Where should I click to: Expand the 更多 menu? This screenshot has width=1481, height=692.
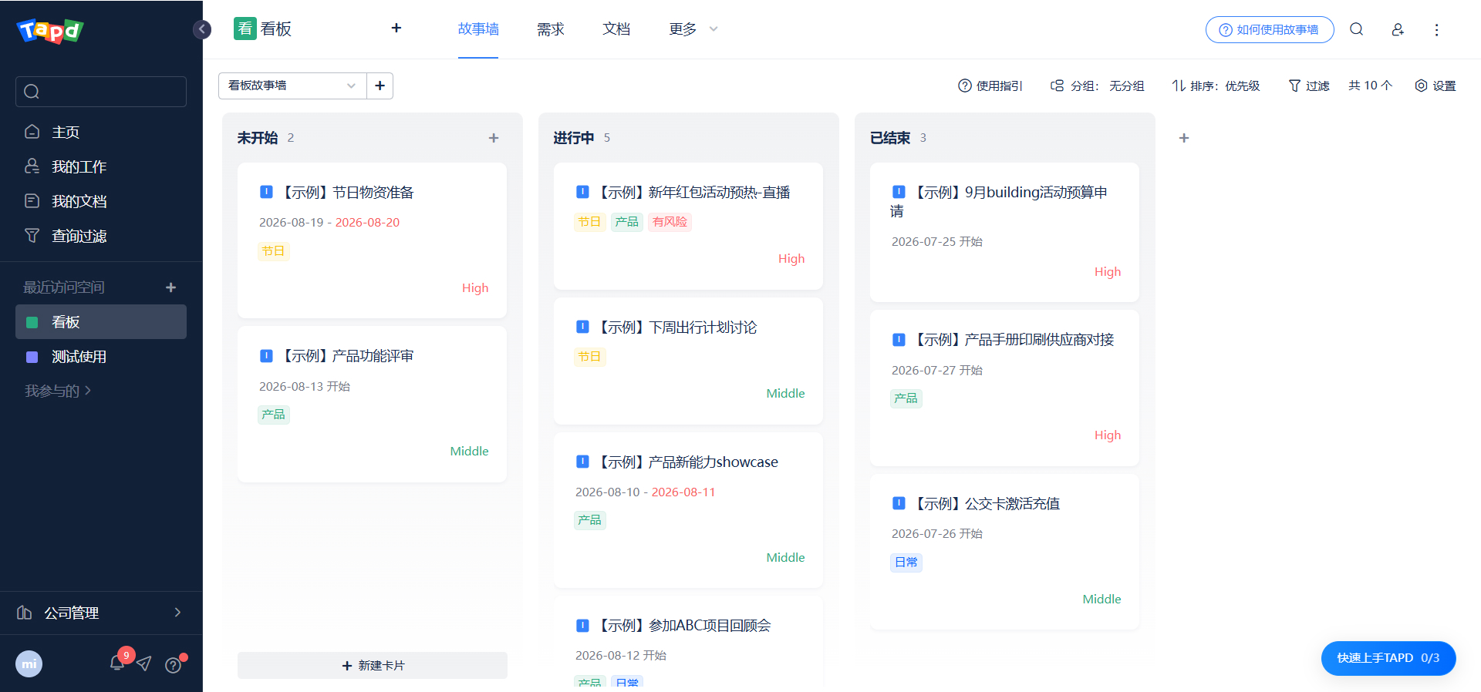(693, 29)
